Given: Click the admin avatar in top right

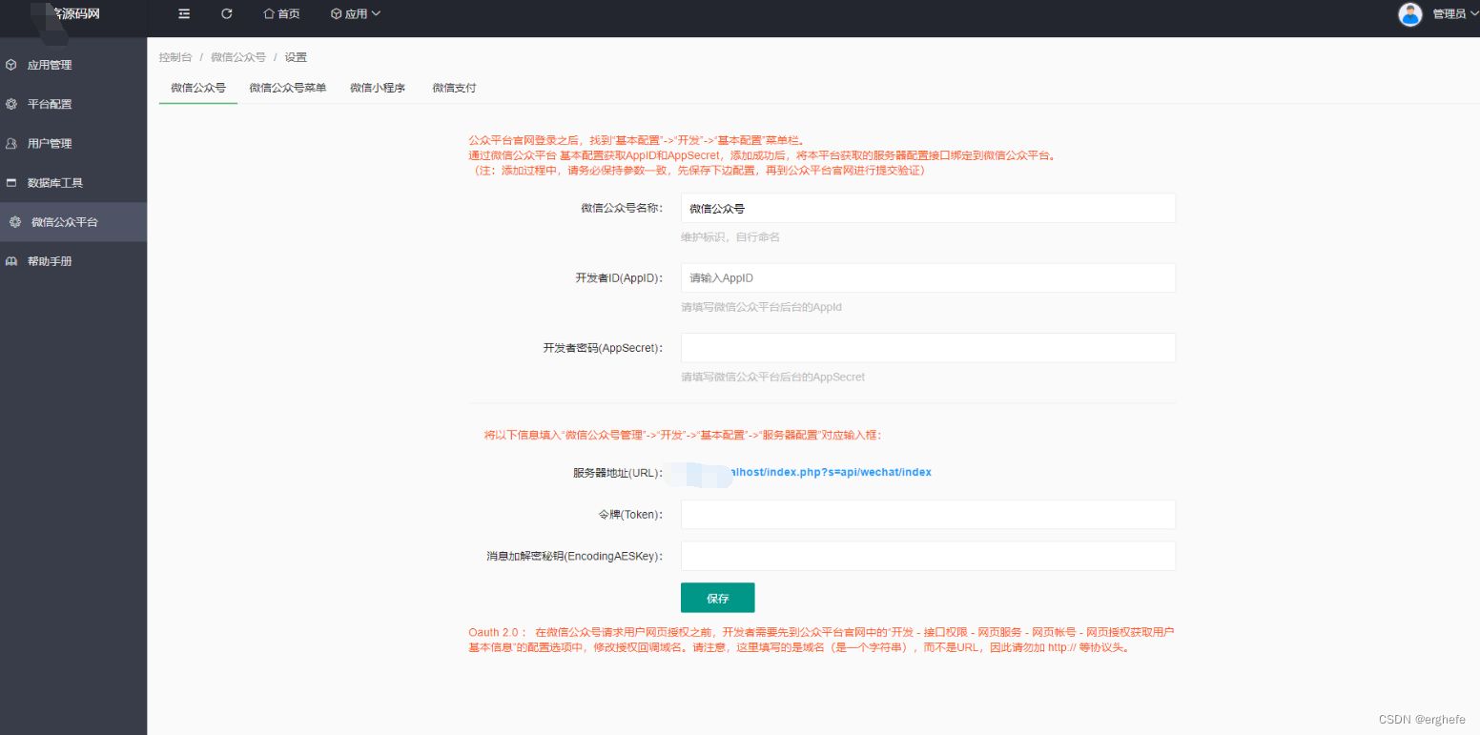Looking at the screenshot, I should pyautogui.click(x=1410, y=13).
